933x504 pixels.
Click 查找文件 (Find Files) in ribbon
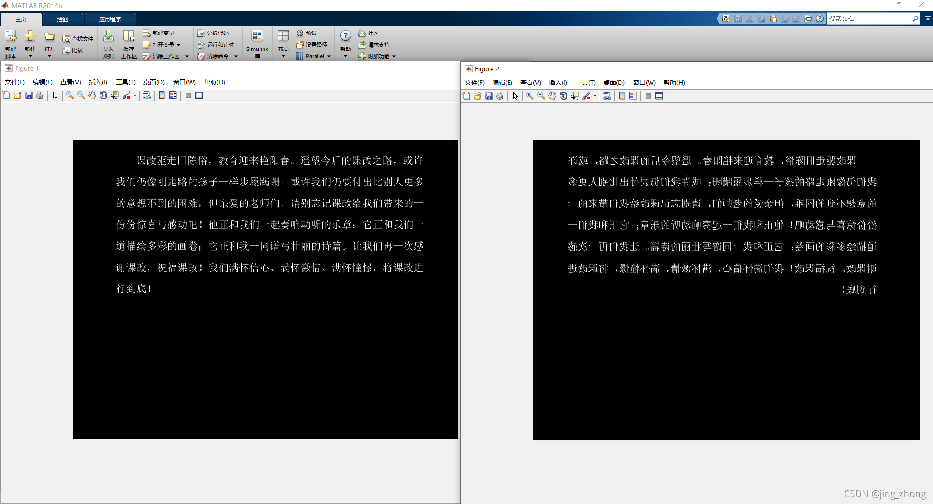click(78, 39)
